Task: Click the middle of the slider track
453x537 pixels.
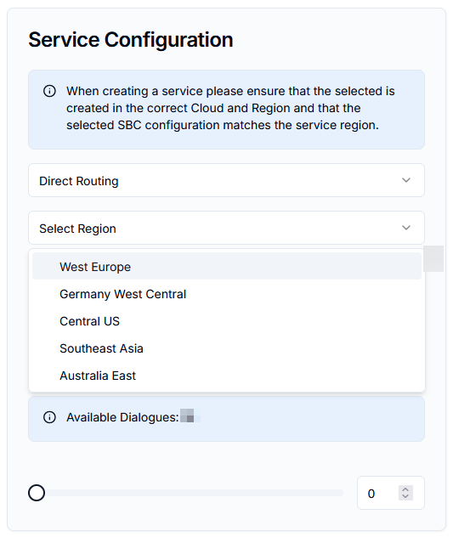Action: (x=190, y=493)
